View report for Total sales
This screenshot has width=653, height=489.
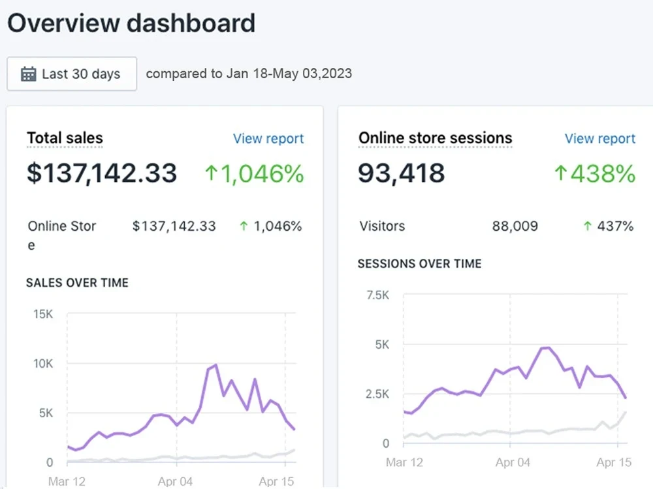pos(268,138)
